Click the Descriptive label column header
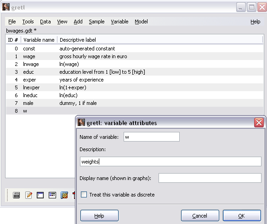 (160, 40)
